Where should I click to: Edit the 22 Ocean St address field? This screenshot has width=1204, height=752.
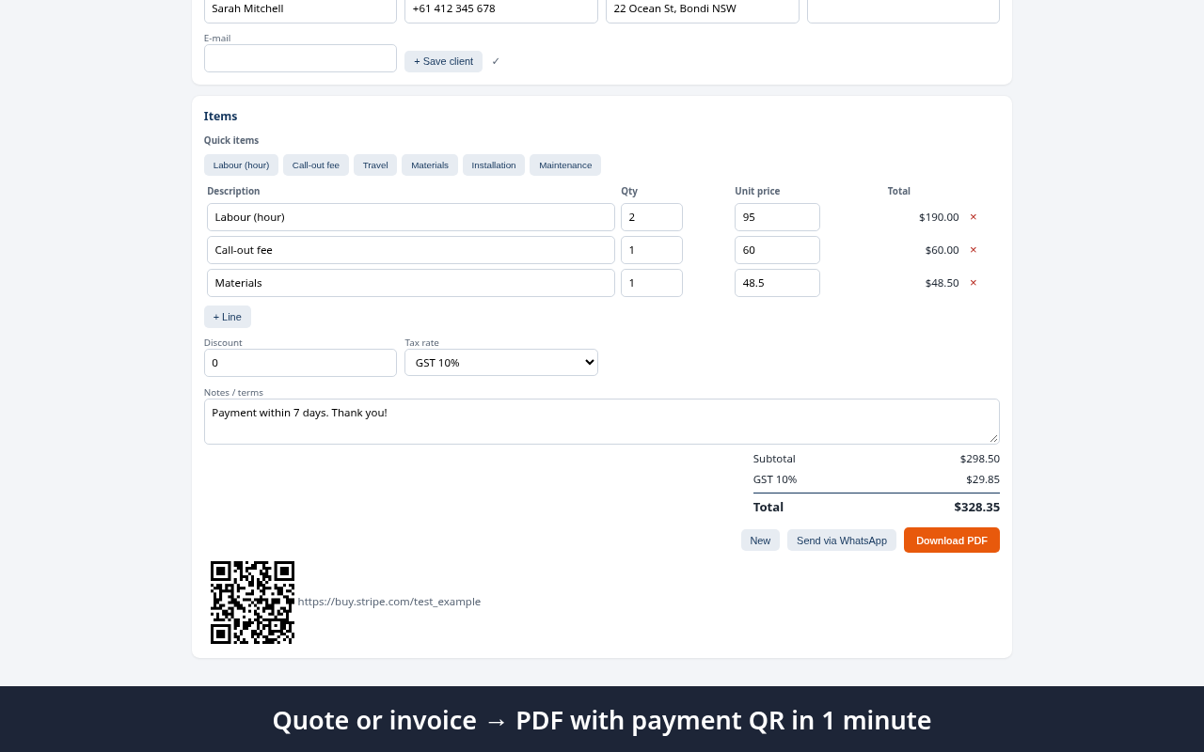(703, 9)
